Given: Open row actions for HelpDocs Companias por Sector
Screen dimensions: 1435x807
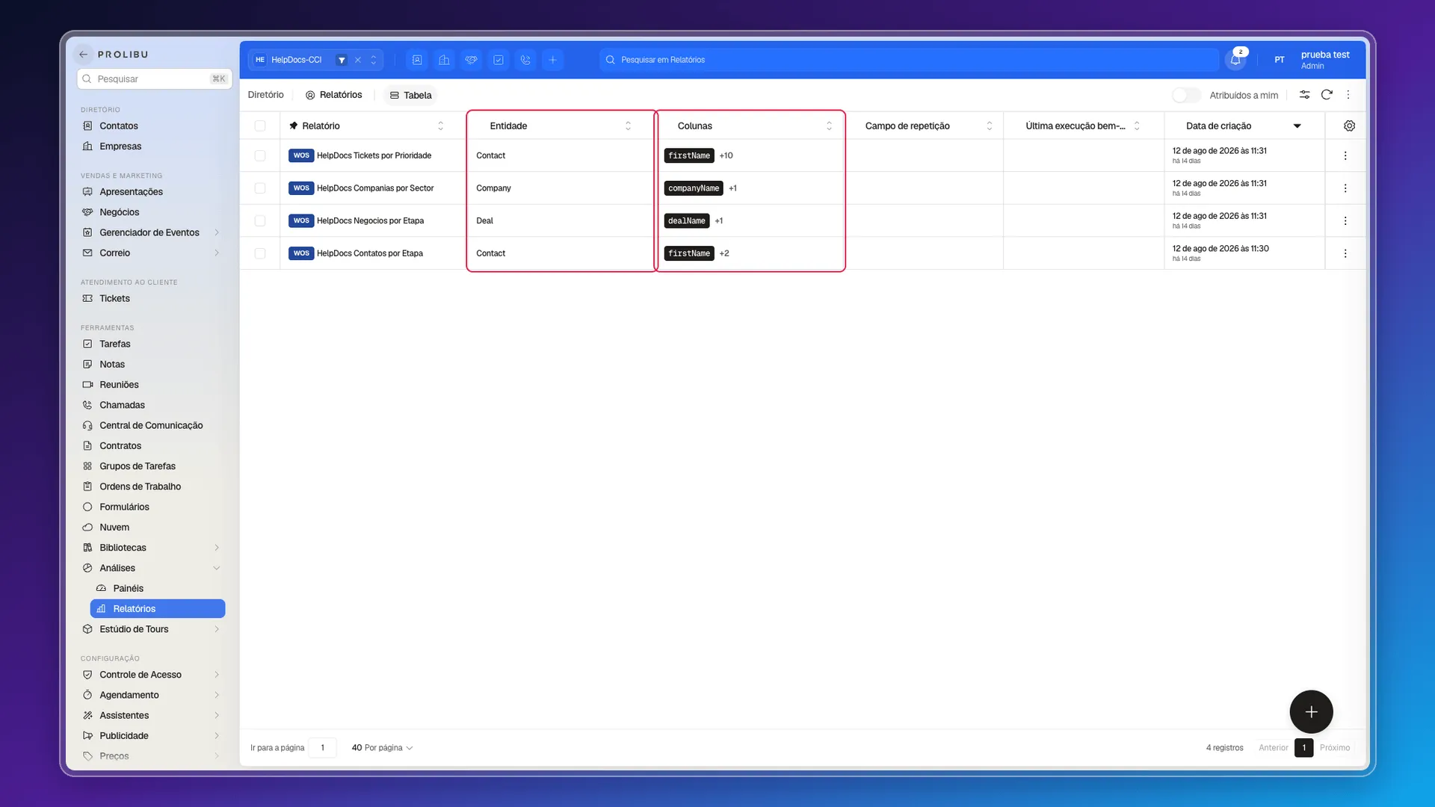Looking at the screenshot, I should pyautogui.click(x=1345, y=188).
